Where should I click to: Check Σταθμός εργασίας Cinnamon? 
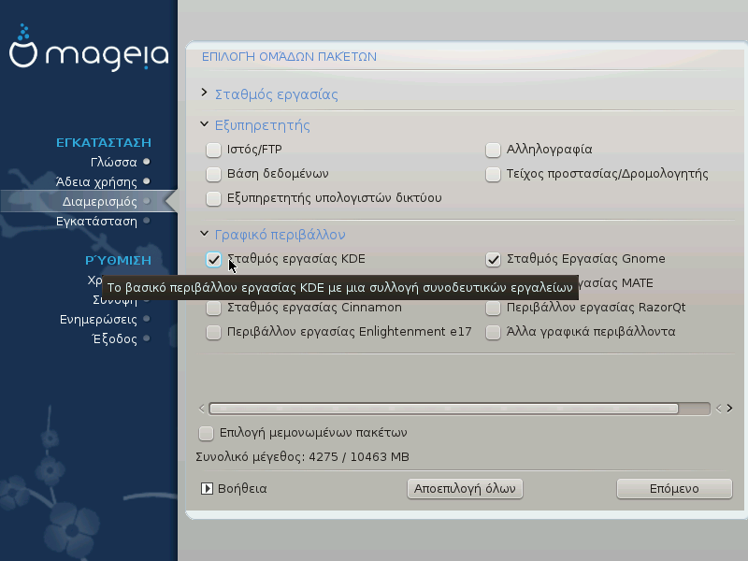213,309
